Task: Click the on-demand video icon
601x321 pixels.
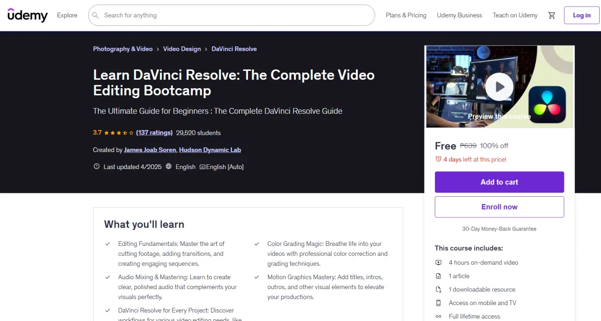Action: (439, 263)
